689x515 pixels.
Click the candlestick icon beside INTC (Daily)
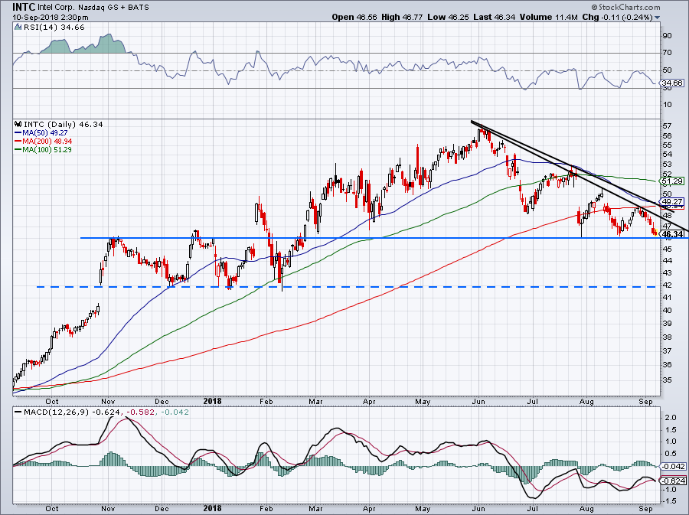tap(18, 124)
